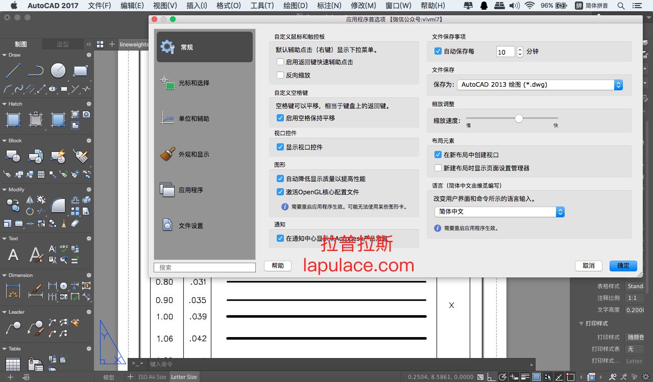Uncheck the 自动保存每 checkbox

click(x=438, y=52)
